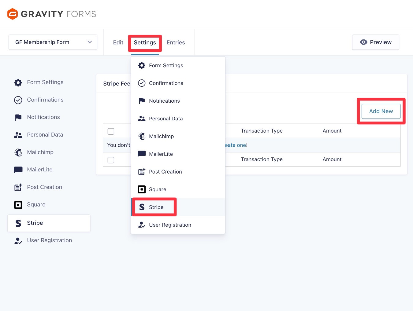The width and height of the screenshot is (413, 311).
Task: Switch to the Edit tab
Action: pyautogui.click(x=118, y=42)
